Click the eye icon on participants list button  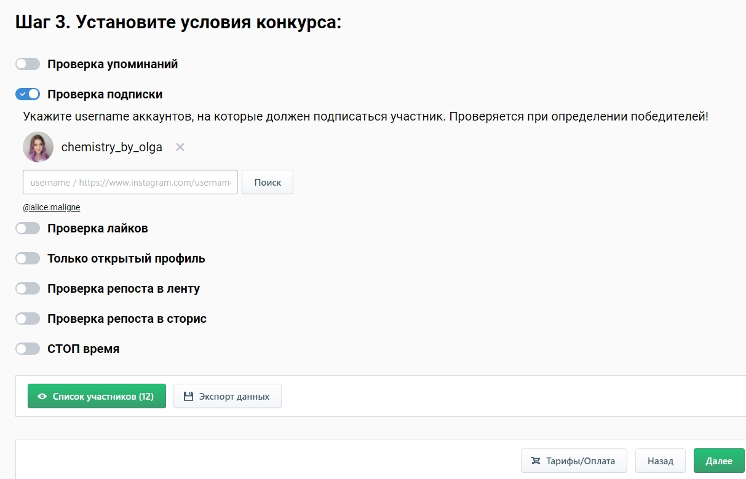pos(43,396)
